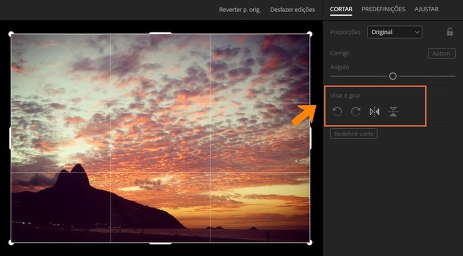Image resolution: width=463 pixels, height=256 pixels.
Task: Click the bottom-right crop corner handle
Action: click(x=310, y=242)
